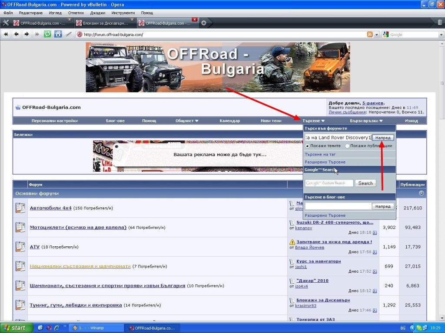Switch to the Блокажи за Дискавъри tab
Screen dimensions: 445x333
pos(105,23)
